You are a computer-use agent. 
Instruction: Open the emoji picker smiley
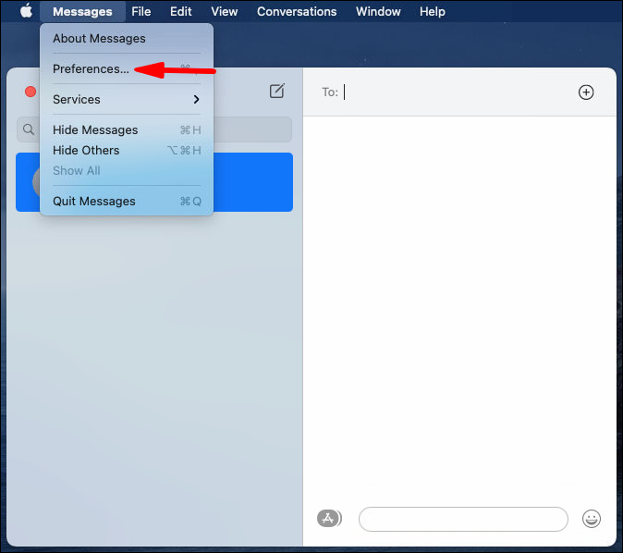[x=592, y=519]
